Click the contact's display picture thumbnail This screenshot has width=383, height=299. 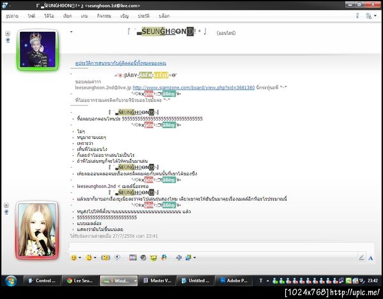38,50
